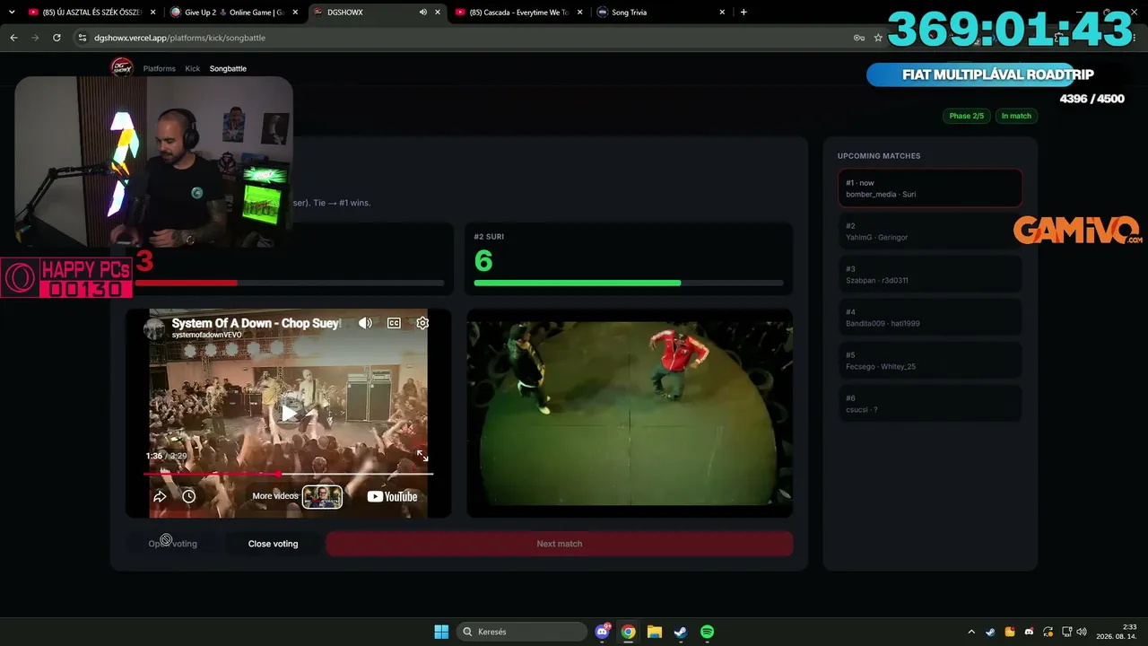Screen dimensions: 1148x646
Task: Click the Suri video on the right
Action: (x=630, y=413)
